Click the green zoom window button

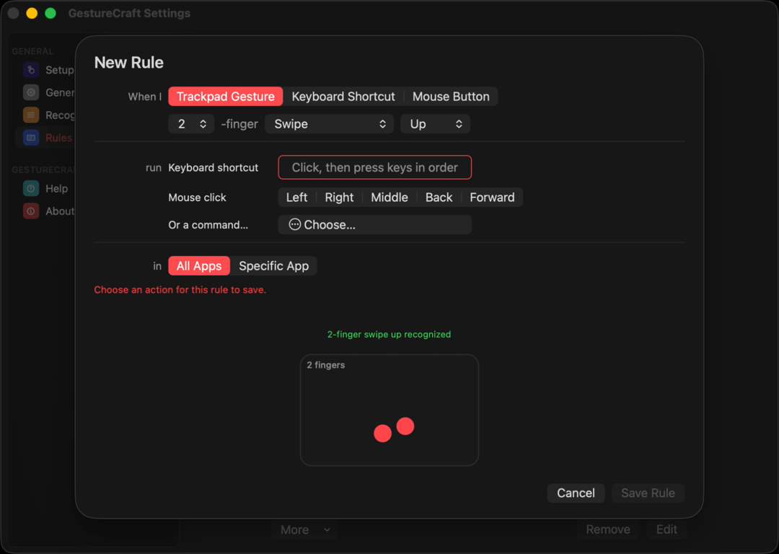[x=50, y=14]
